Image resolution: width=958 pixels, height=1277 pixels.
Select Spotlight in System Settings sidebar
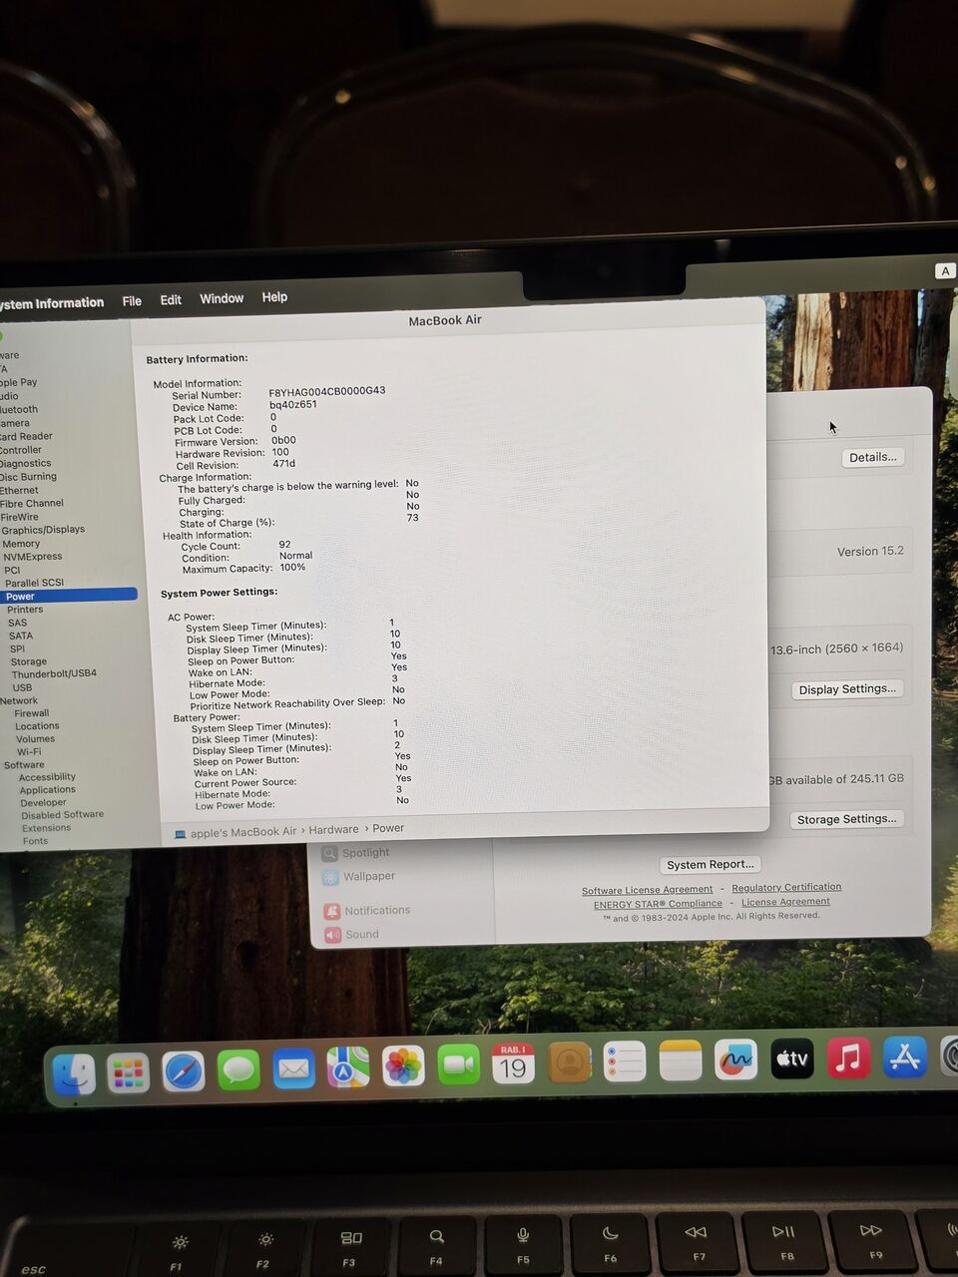365,853
